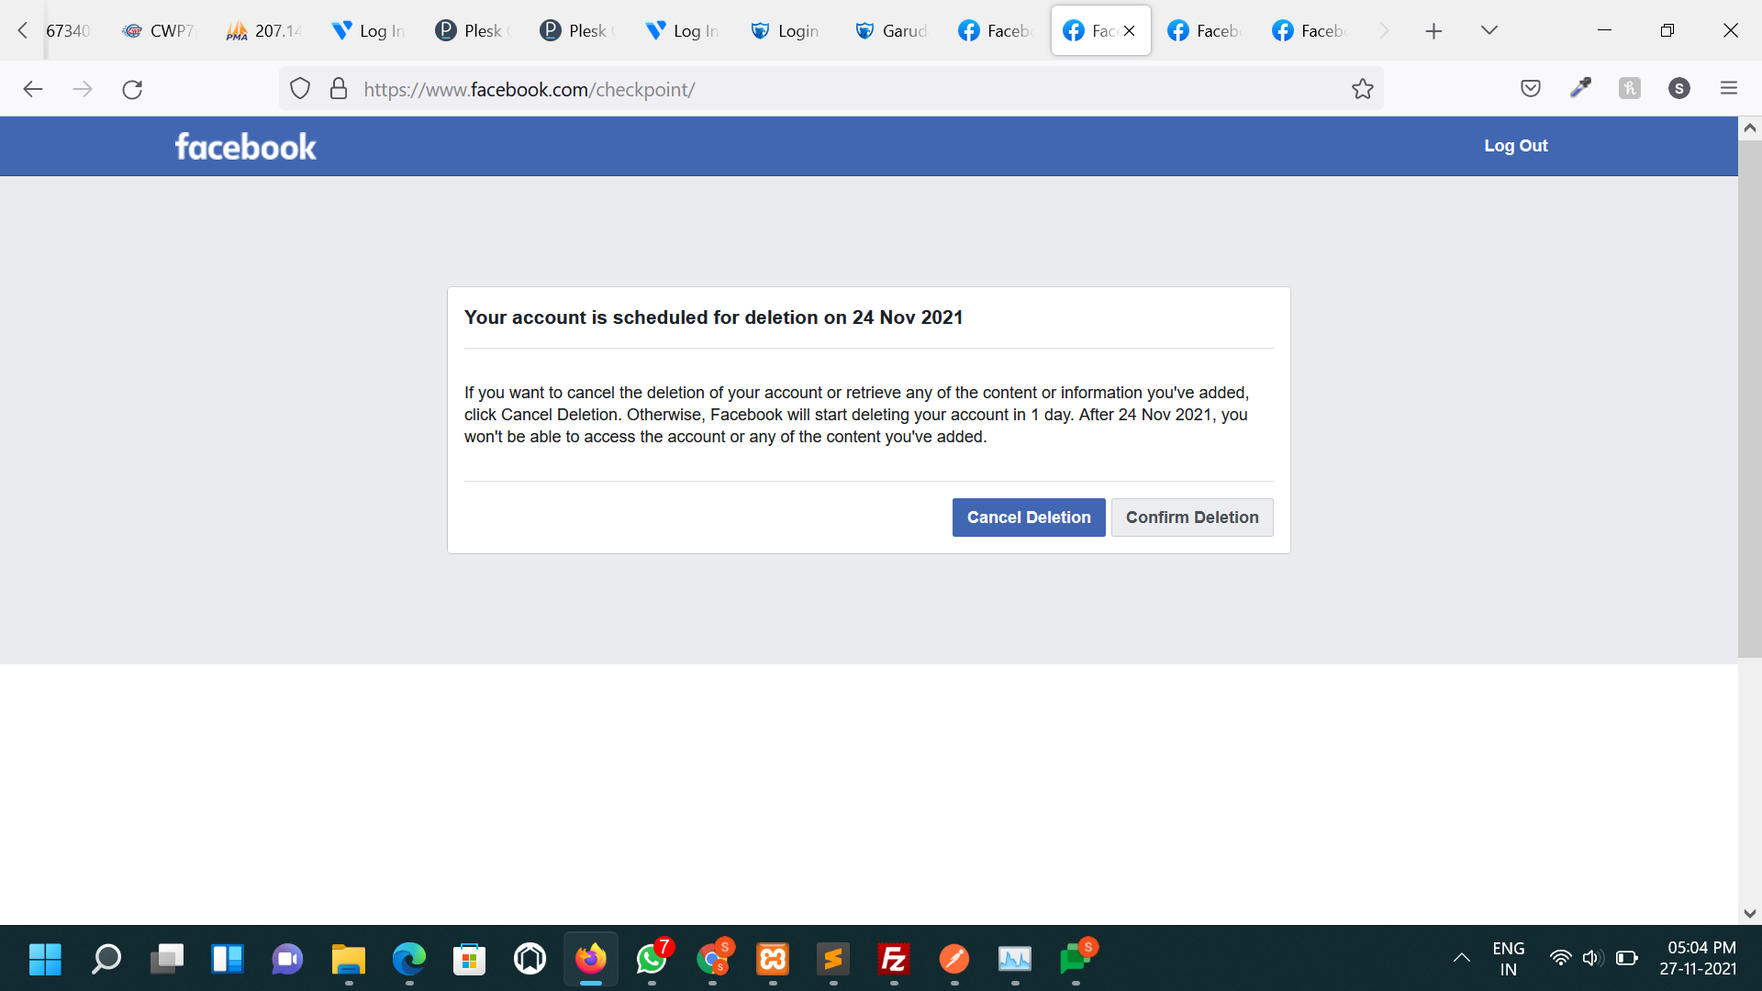Viewport: 1762px width, 991px height.
Task: Click the Save to Pocket icon
Action: pyautogui.click(x=1531, y=89)
